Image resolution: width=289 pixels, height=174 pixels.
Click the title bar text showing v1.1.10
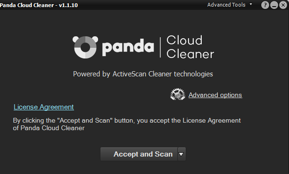click(x=68, y=5)
